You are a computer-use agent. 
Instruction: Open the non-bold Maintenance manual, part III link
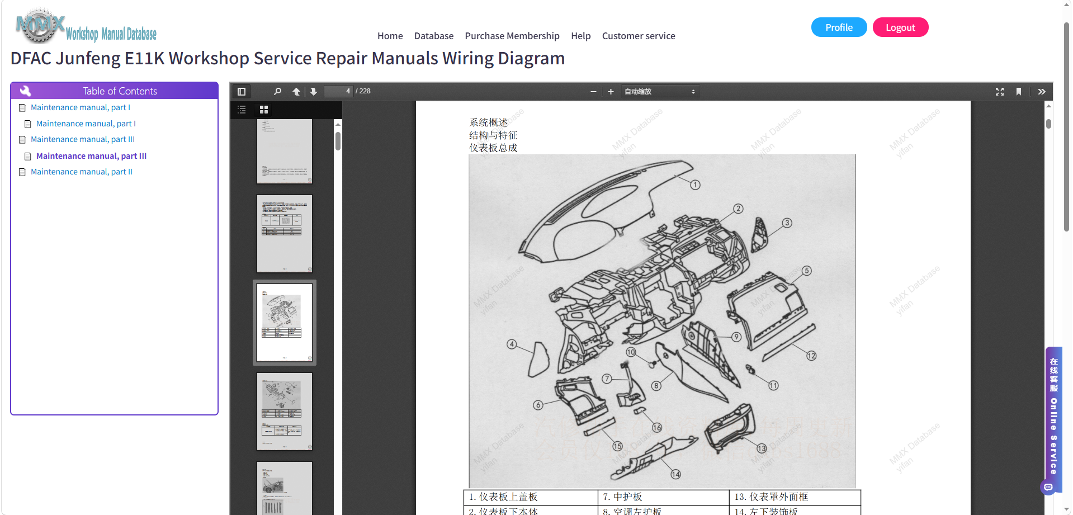(x=83, y=139)
